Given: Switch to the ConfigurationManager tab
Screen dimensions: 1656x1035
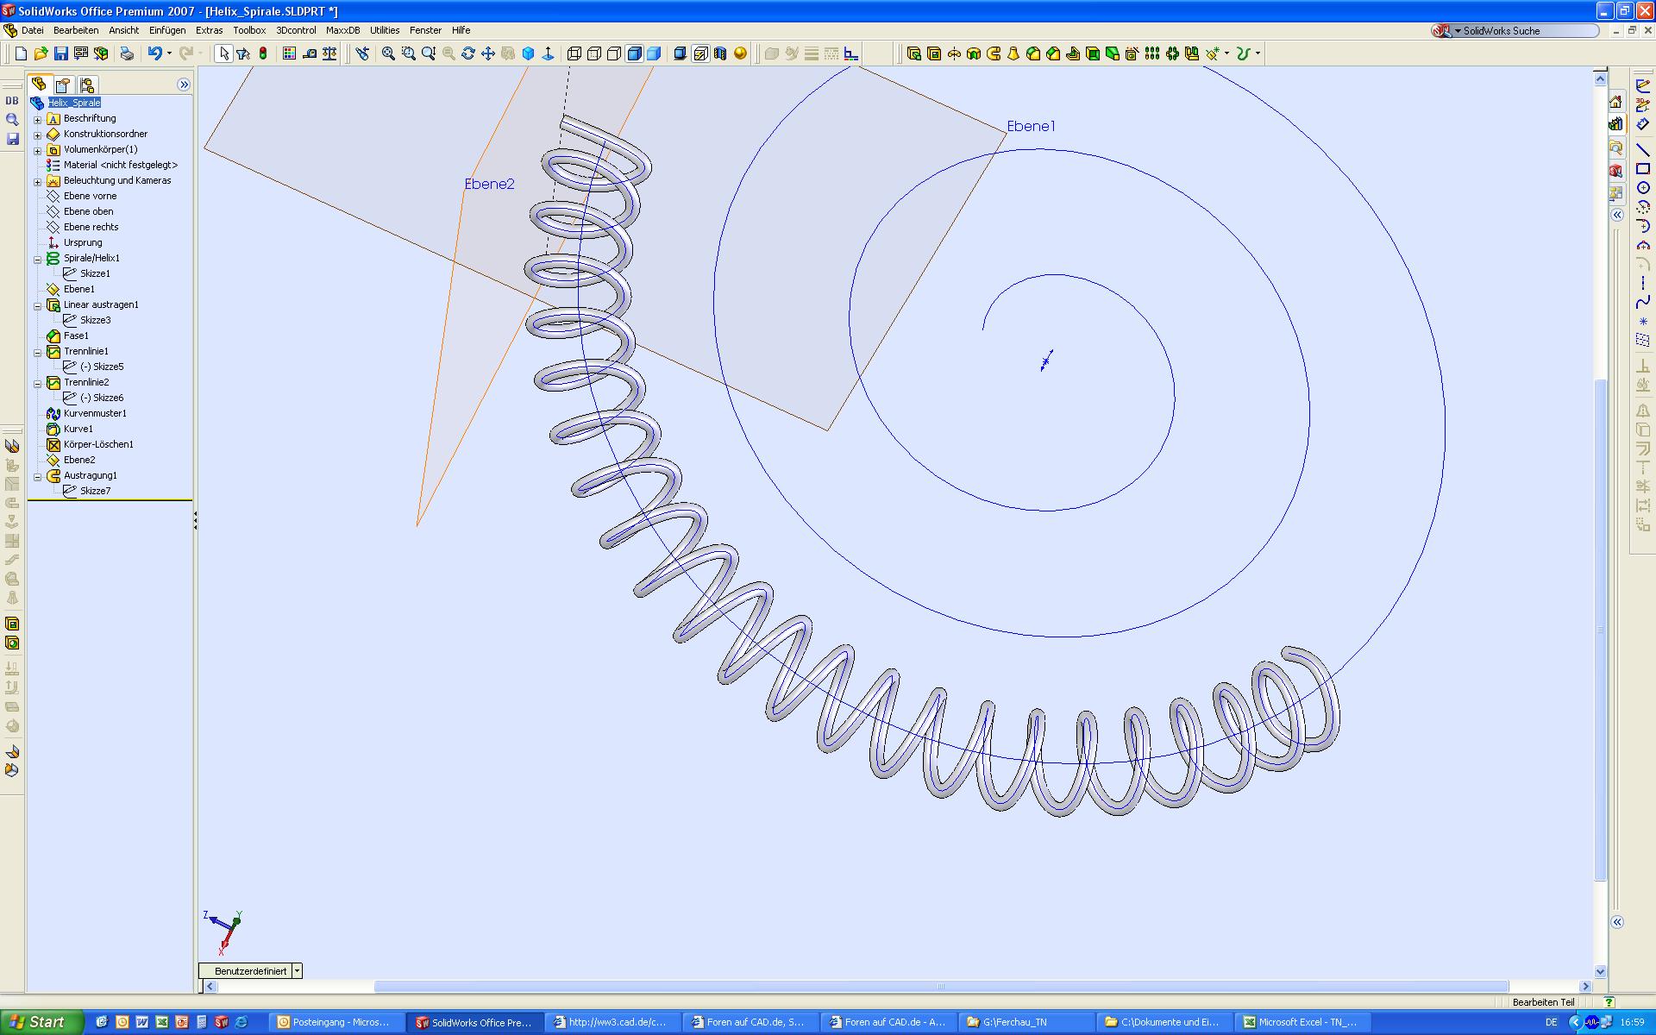Looking at the screenshot, I should (x=85, y=85).
